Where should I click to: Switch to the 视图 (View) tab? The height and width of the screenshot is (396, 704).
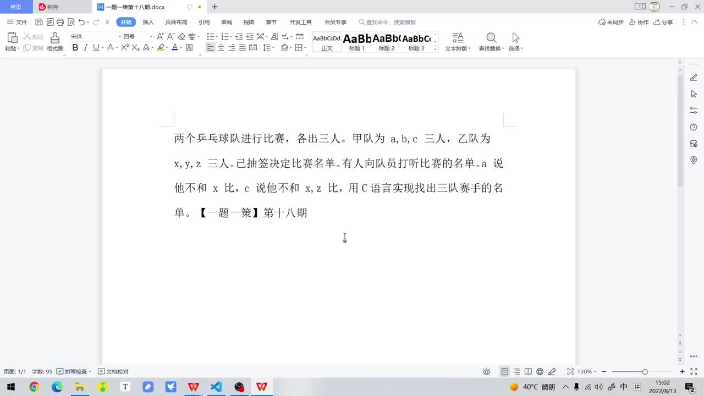(249, 22)
